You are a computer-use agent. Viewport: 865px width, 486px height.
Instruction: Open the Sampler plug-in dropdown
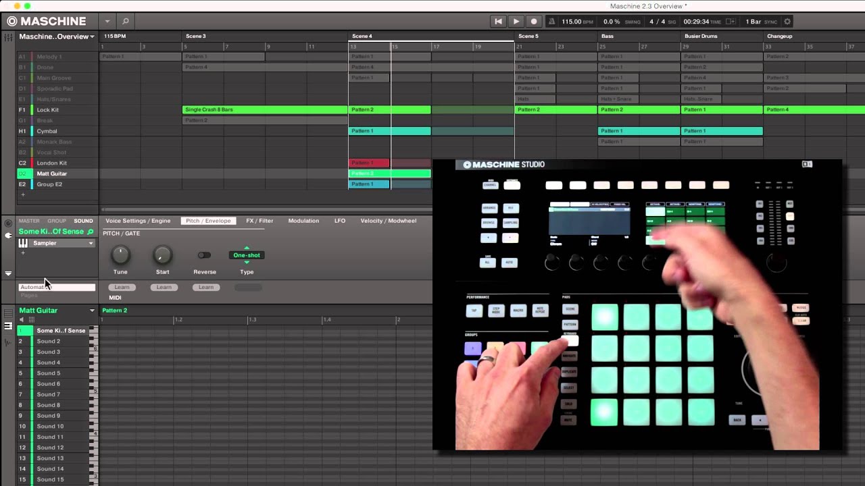click(x=91, y=243)
